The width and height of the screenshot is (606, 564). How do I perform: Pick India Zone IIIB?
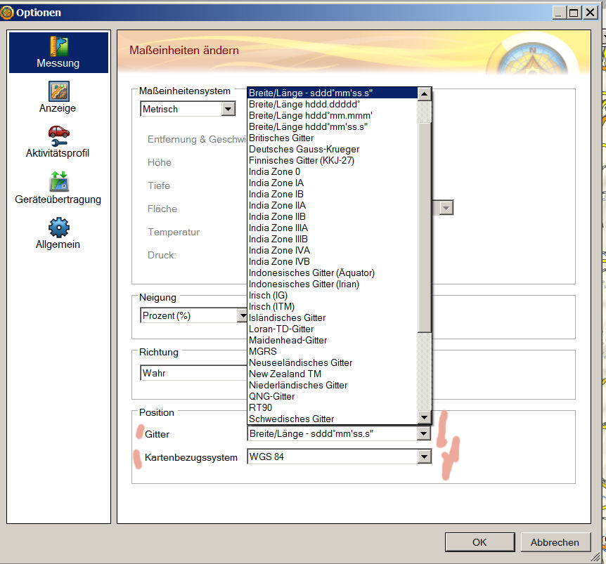[333, 239]
